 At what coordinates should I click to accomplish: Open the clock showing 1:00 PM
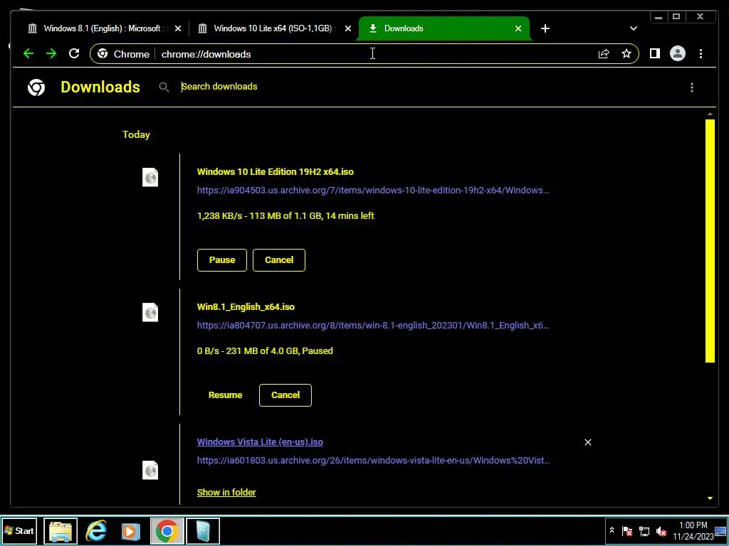click(693, 530)
